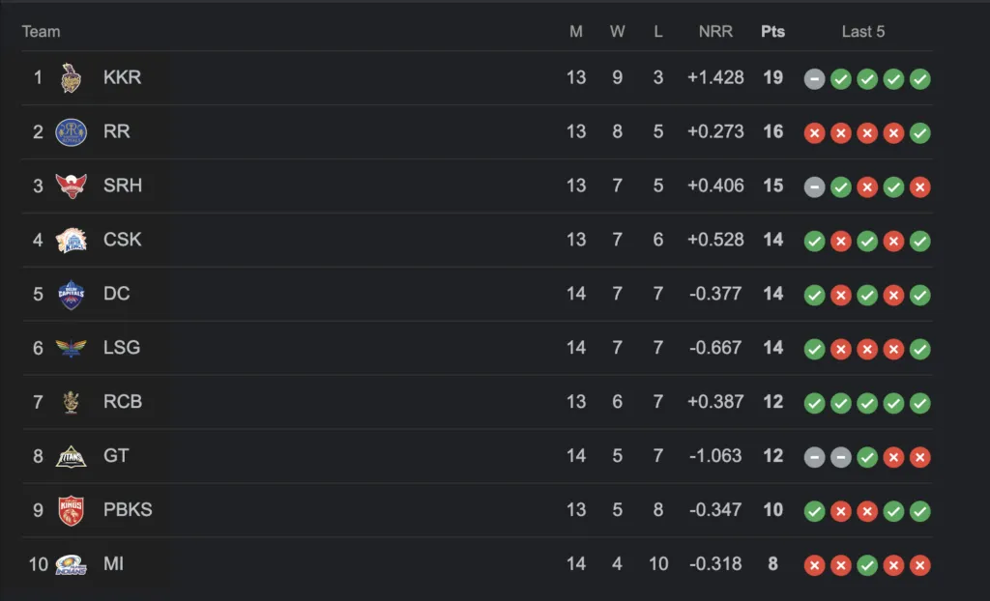Click SRH's grey no-result icon
This screenshot has height=601, width=990.
tap(814, 186)
